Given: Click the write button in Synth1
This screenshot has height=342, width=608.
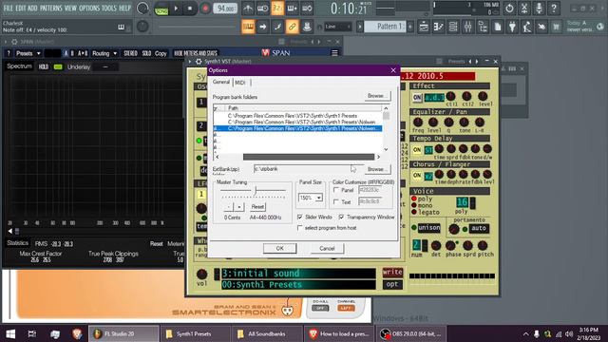Looking at the screenshot, I should (x=392, y=272).
